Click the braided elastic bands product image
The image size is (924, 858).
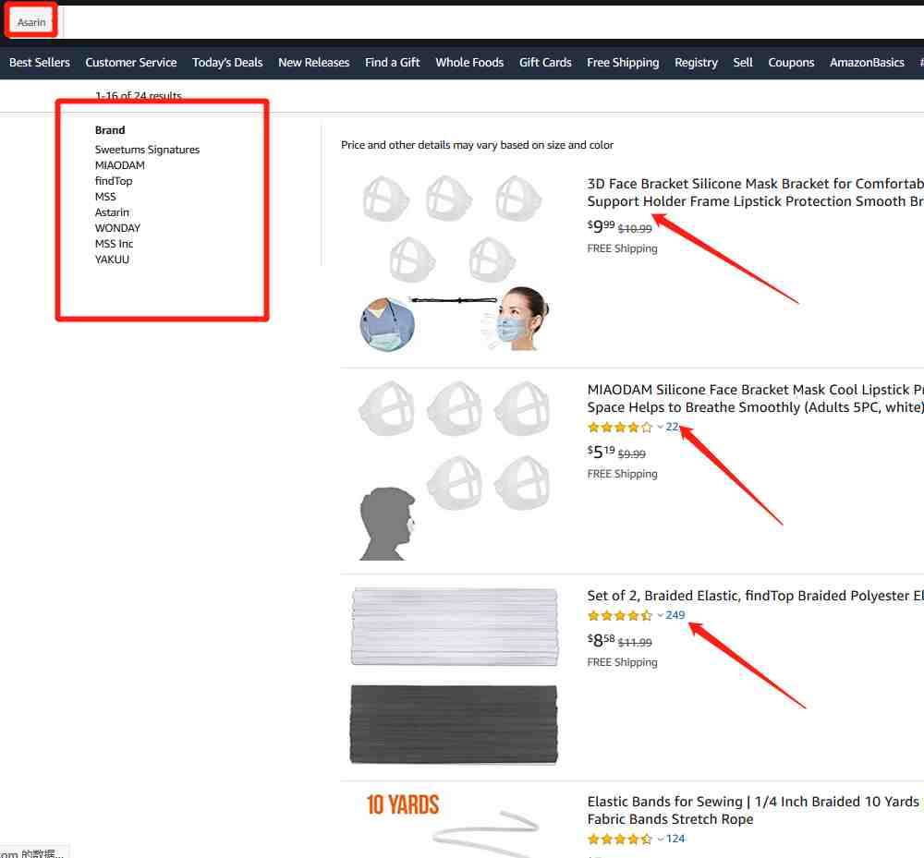pyautogui.click(x=454, y=676)
